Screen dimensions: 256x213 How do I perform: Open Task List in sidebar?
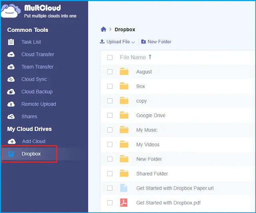pyautogui.click(x=31, y=42)
